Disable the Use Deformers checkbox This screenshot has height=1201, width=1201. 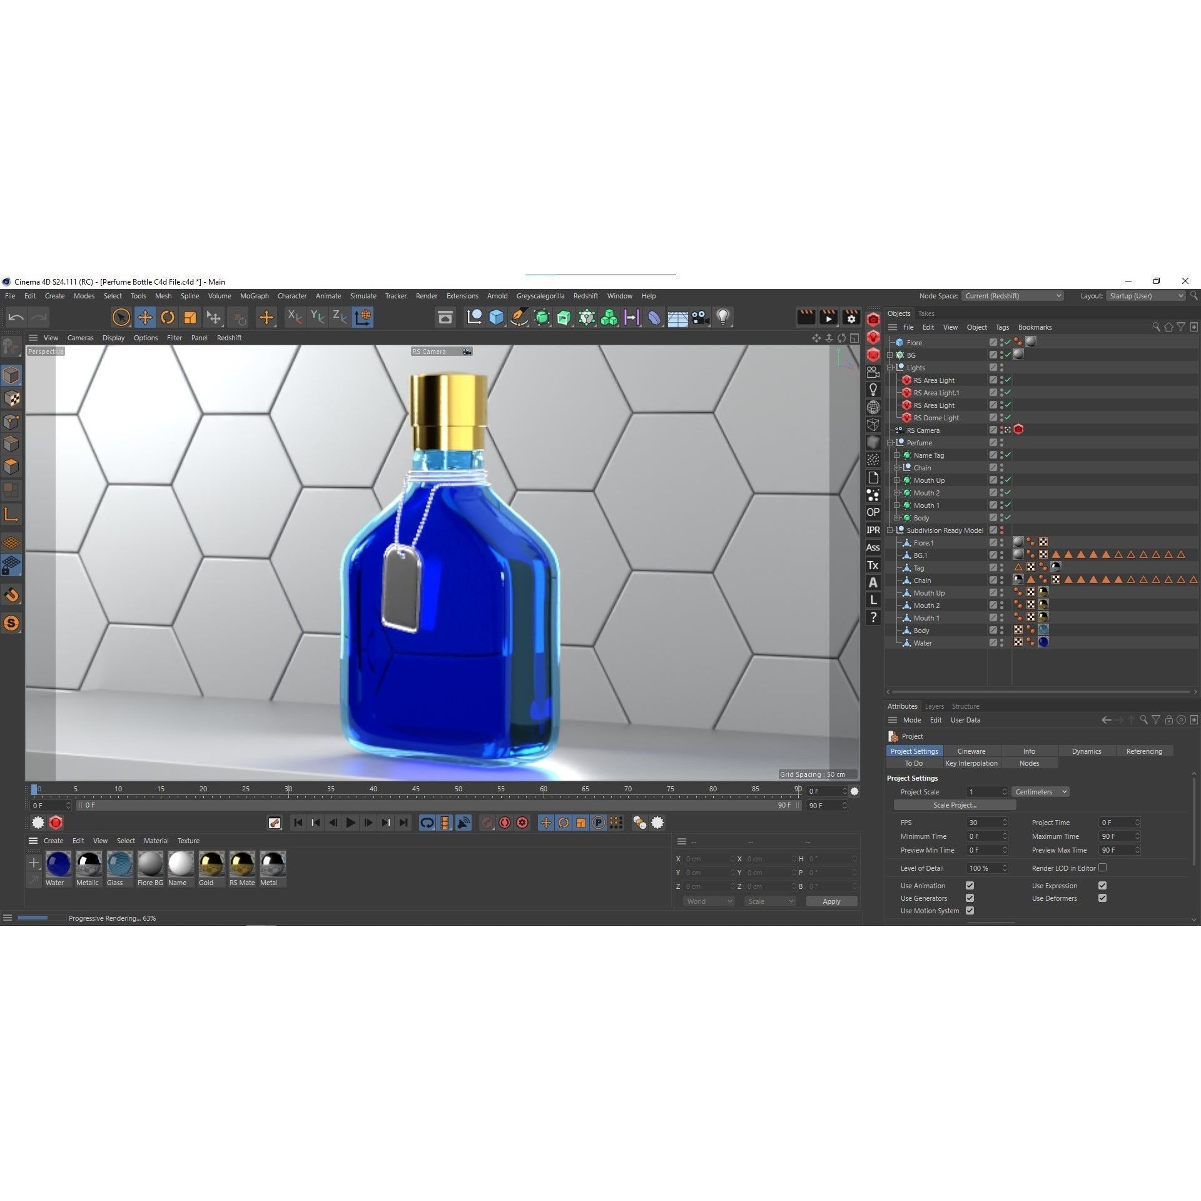pos(1102,898)
